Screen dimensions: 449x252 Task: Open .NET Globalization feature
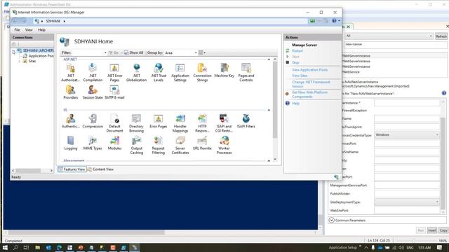pos(137,73)
